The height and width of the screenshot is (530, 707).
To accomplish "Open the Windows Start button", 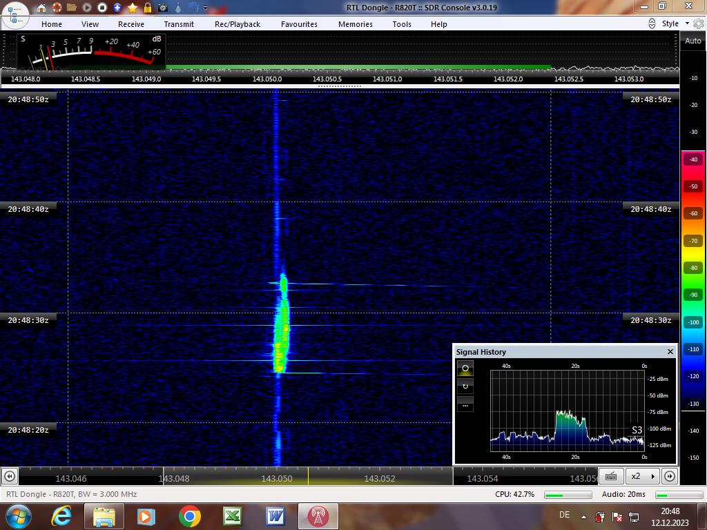I will click(x=19, y=516).
